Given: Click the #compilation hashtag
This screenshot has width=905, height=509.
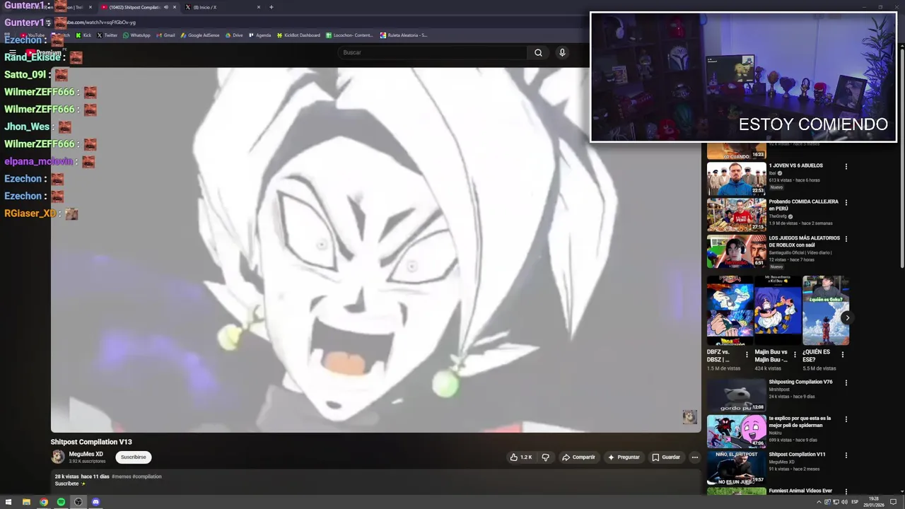Looking at the screenshot, I should [147, 476].
